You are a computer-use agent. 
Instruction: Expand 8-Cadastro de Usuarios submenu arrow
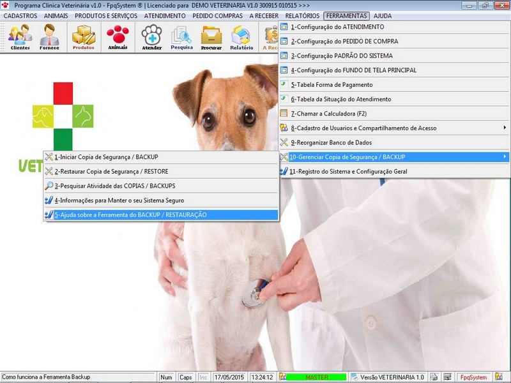pos(505,128)
